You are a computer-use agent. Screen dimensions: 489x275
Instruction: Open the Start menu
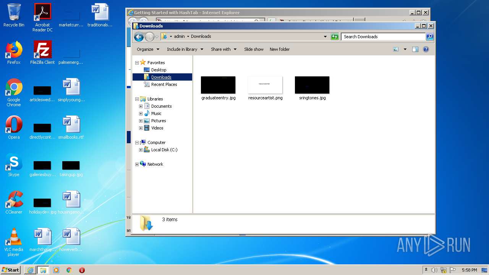11,270
